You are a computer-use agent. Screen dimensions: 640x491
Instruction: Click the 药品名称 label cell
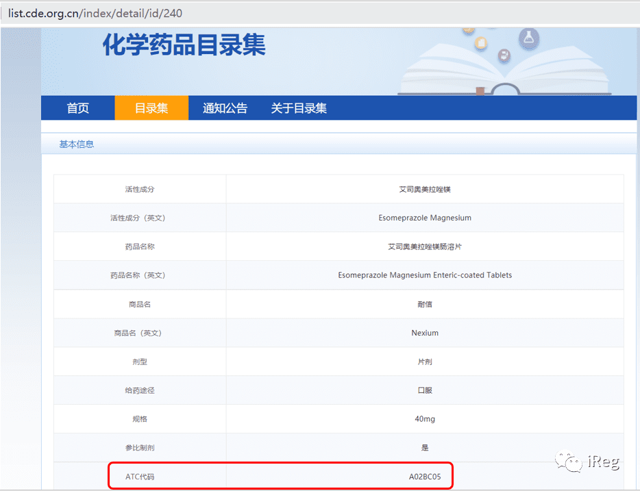pyautogui.click(x=140, y=247)
